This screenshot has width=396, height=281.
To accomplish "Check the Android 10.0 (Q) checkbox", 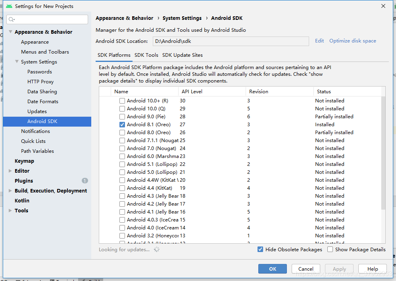I will pos(122,109).
